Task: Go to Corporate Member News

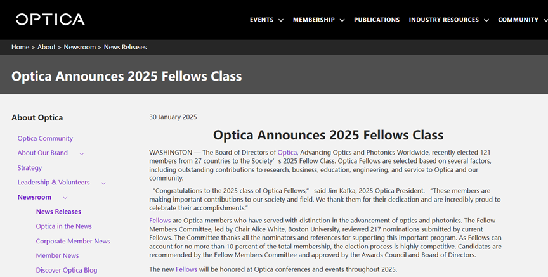Action: [73, 241]
